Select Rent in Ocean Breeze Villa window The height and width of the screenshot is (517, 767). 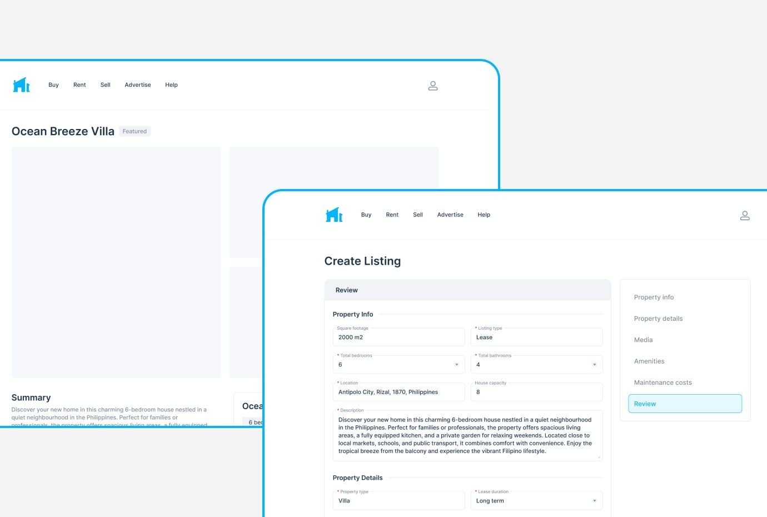coord(79,85)
